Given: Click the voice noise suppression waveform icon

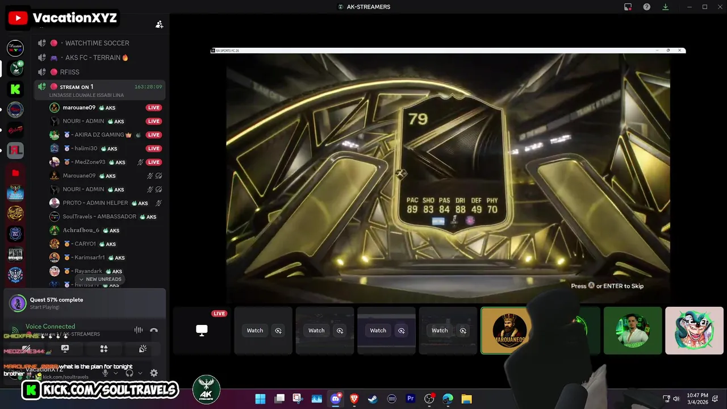Looking at the screenshot, I should 138,330.
